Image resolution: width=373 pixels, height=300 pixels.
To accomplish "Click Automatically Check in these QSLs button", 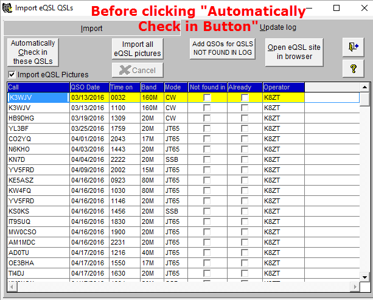I will click(x=33, y=52).
